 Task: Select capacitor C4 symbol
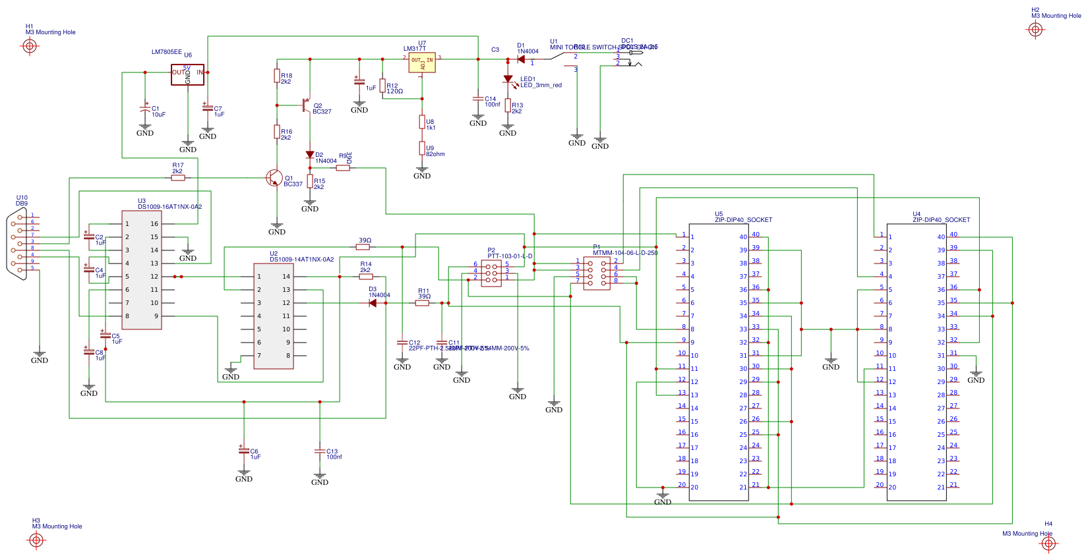(89, 268)
